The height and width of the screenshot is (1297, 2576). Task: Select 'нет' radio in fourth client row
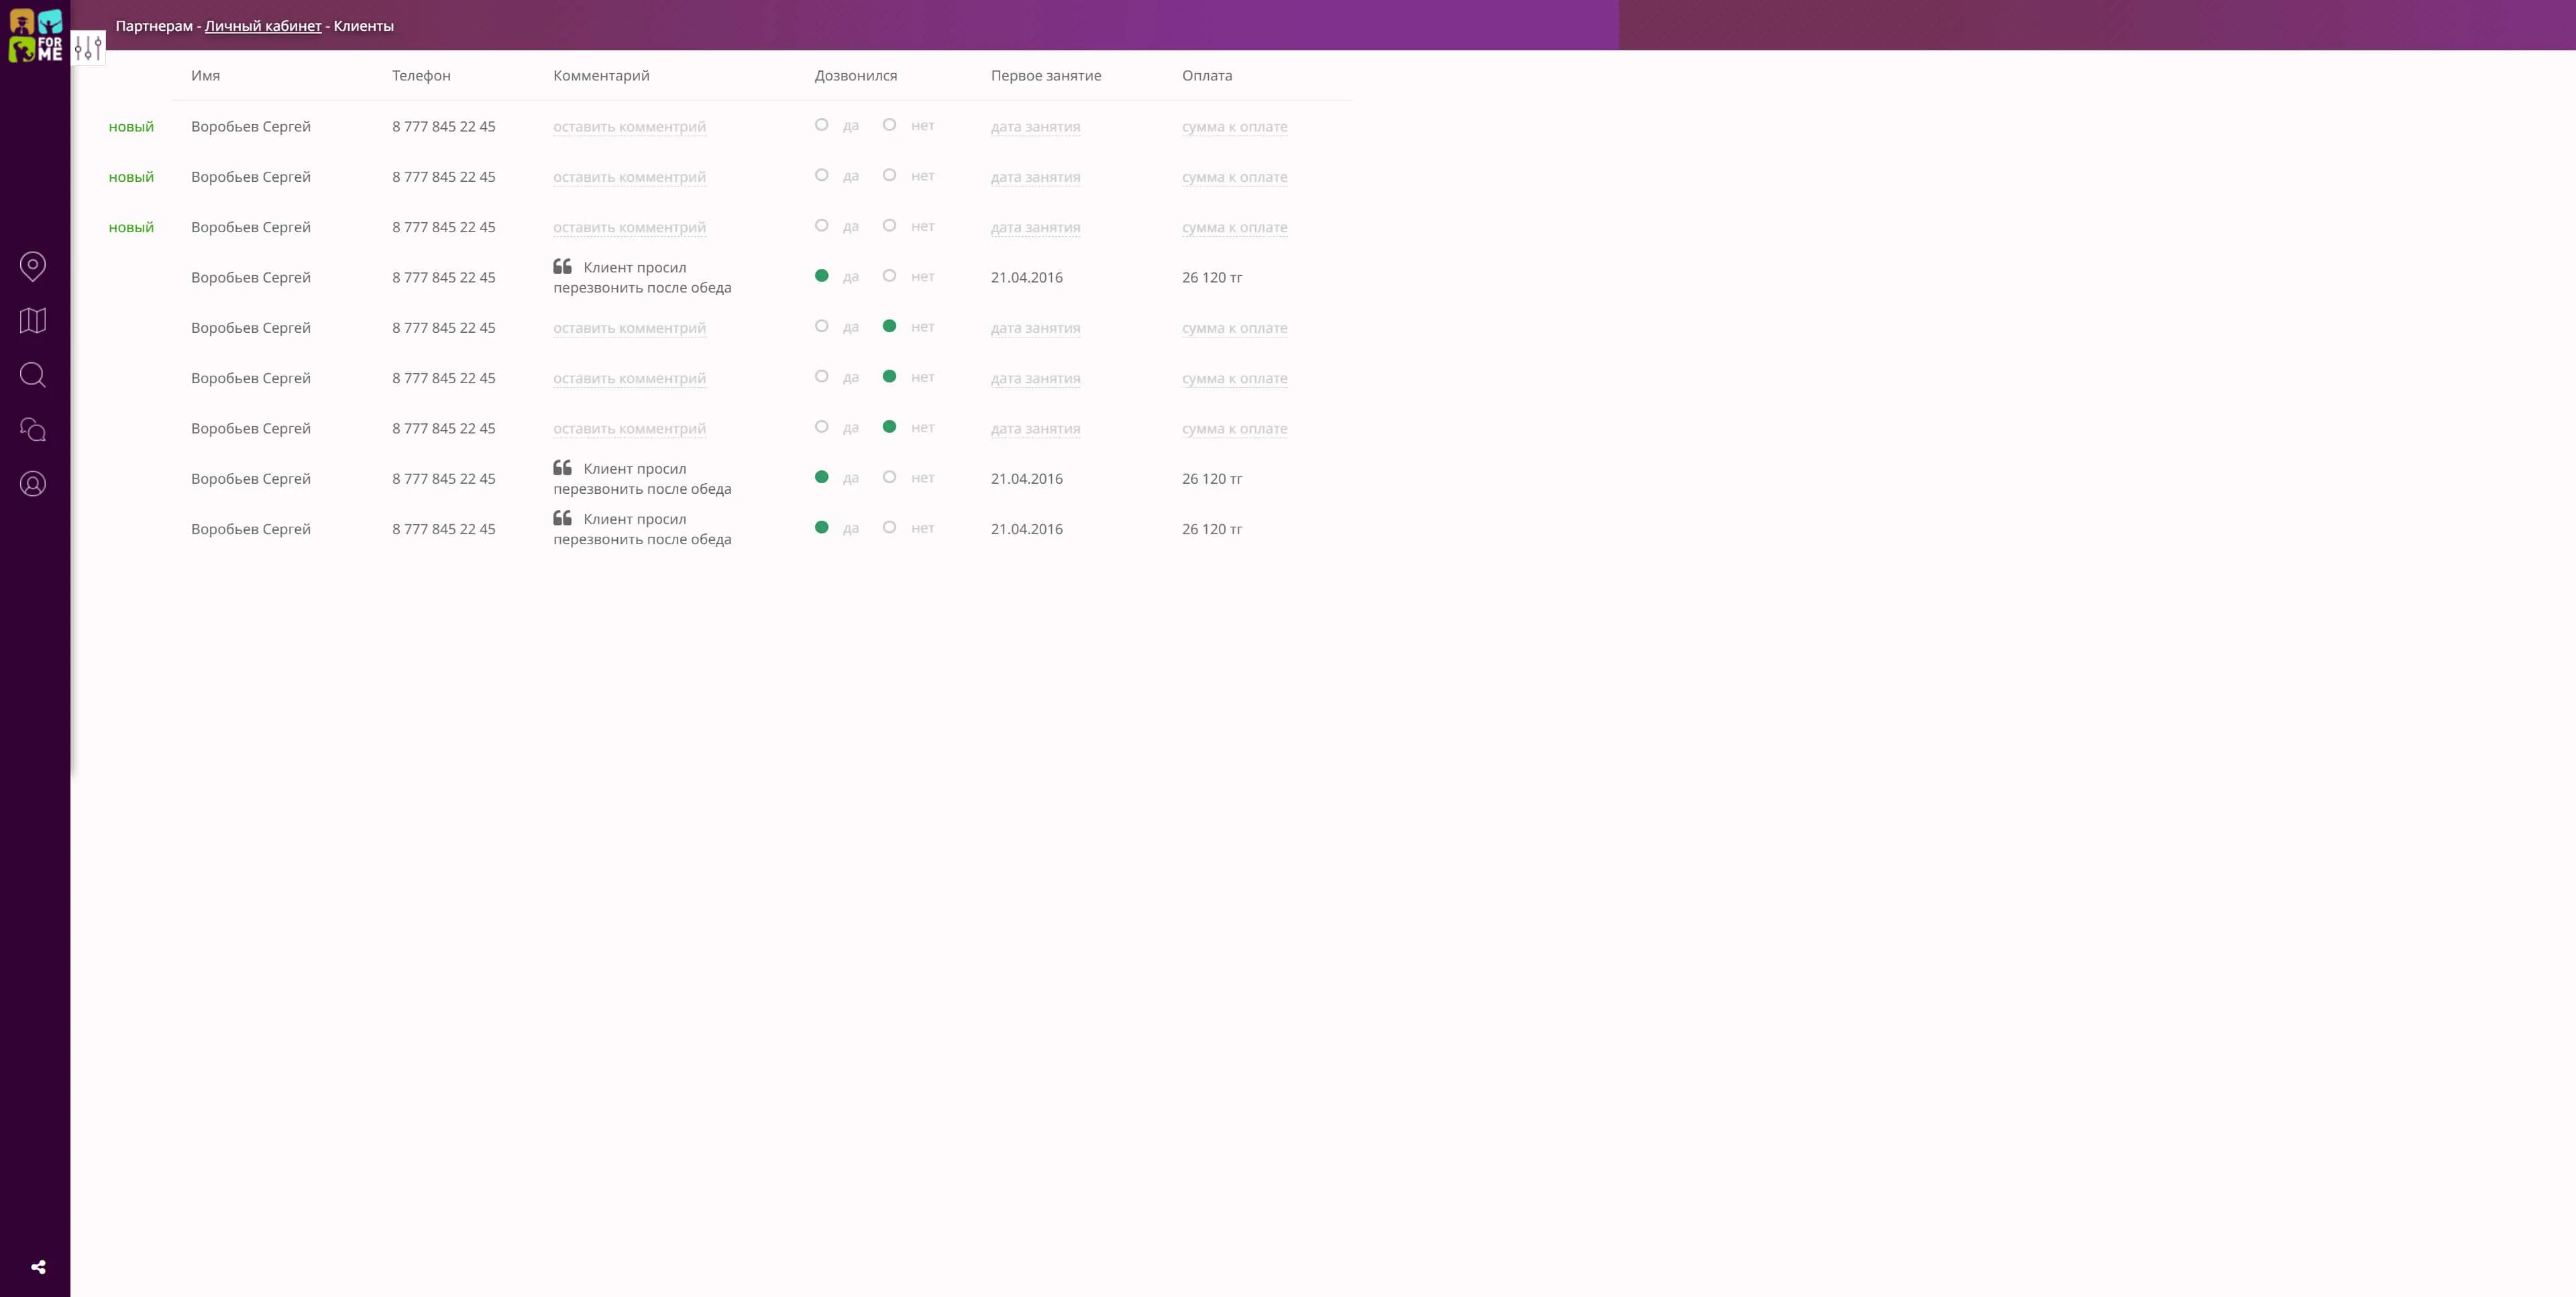(x=889, y=276)
